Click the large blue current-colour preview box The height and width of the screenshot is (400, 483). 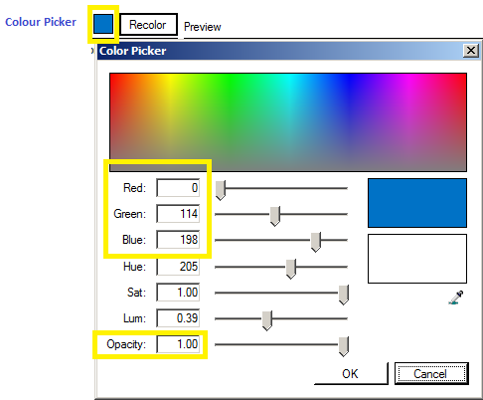click(x=417, y=203)
